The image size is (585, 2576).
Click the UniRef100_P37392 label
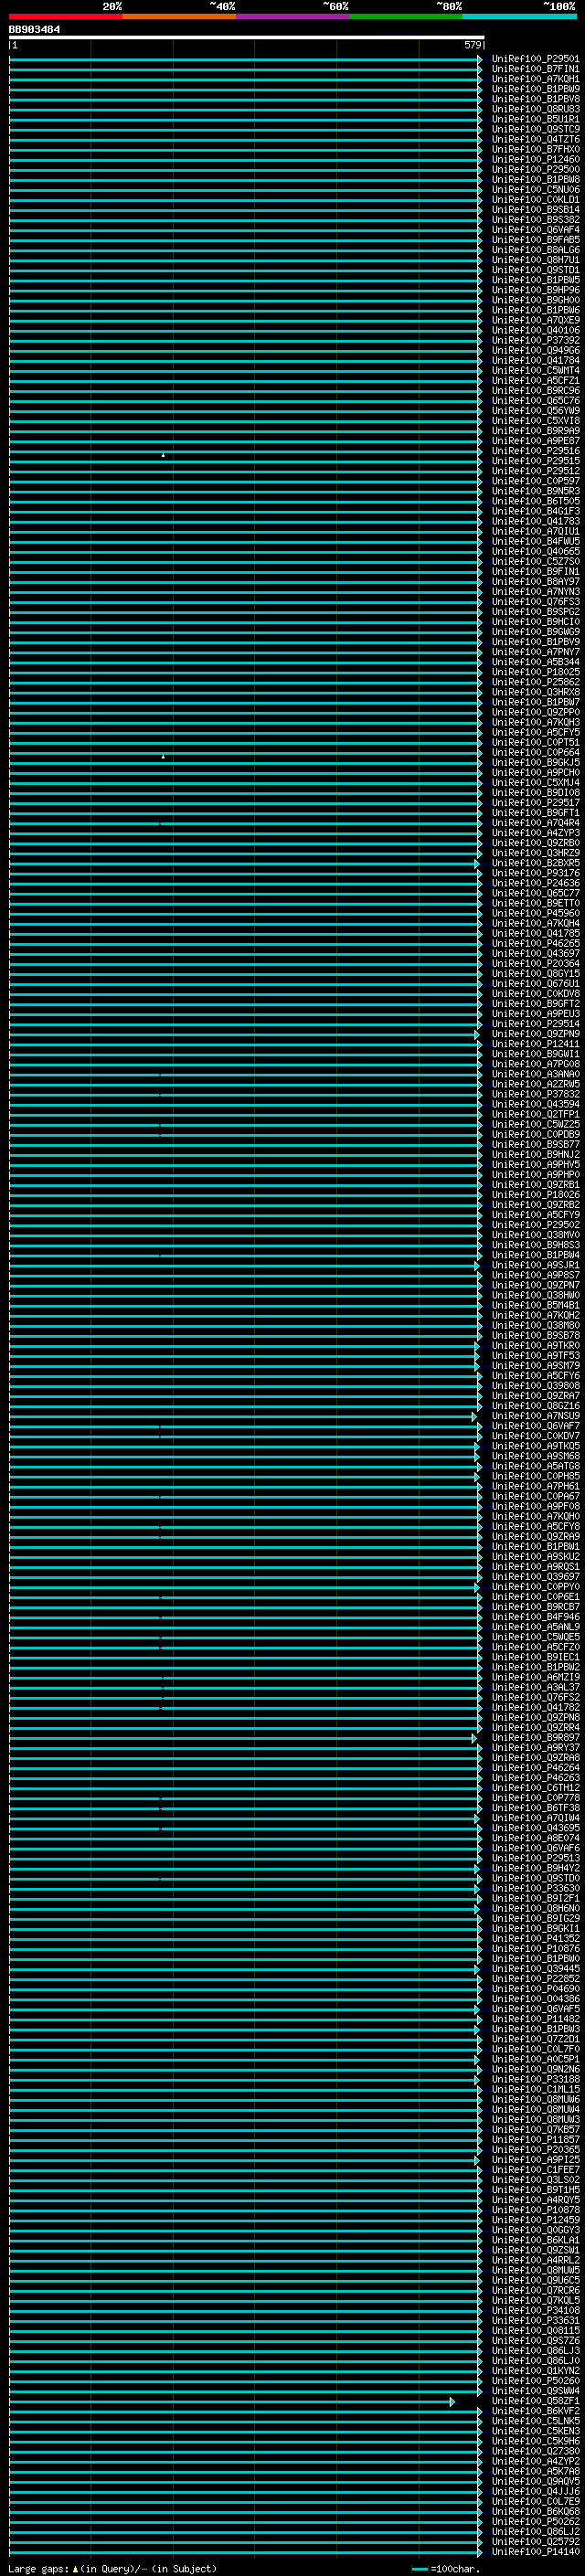(535, 340)
